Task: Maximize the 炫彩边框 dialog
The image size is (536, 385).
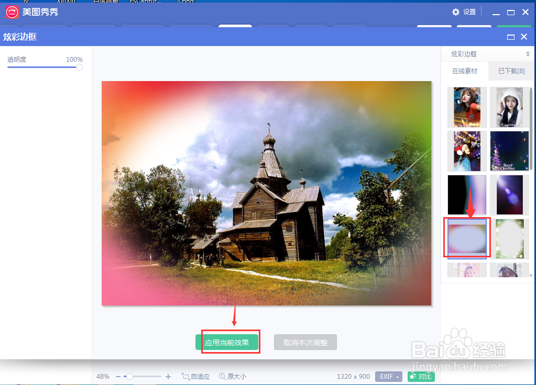Action: tap(511, 37)
